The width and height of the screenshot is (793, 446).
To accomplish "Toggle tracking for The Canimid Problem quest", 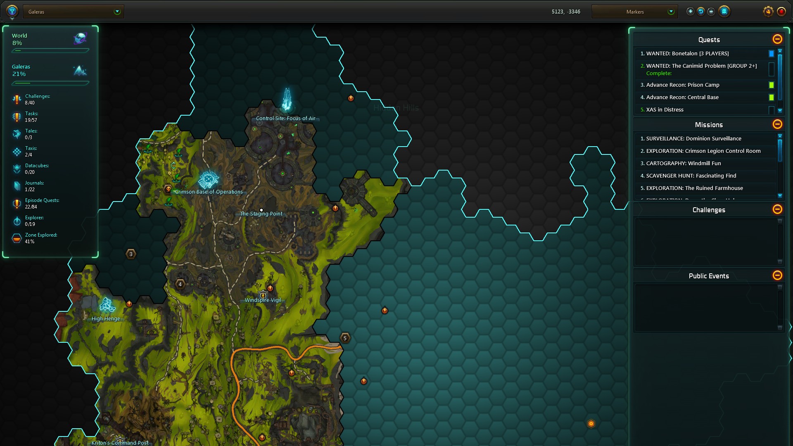I will (771, 69).
